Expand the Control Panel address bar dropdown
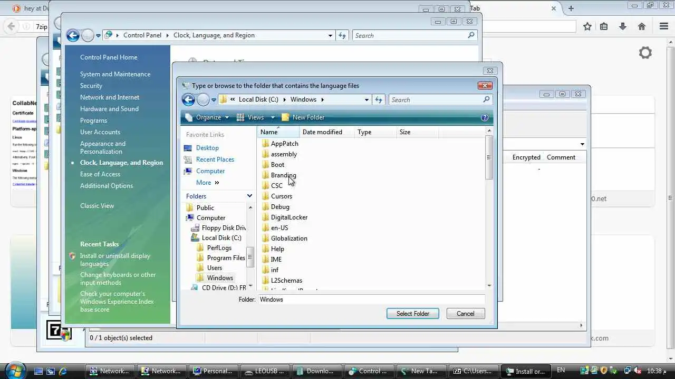Image resolution: width=675 pixels, height=379 pixels. coord(331,35)
